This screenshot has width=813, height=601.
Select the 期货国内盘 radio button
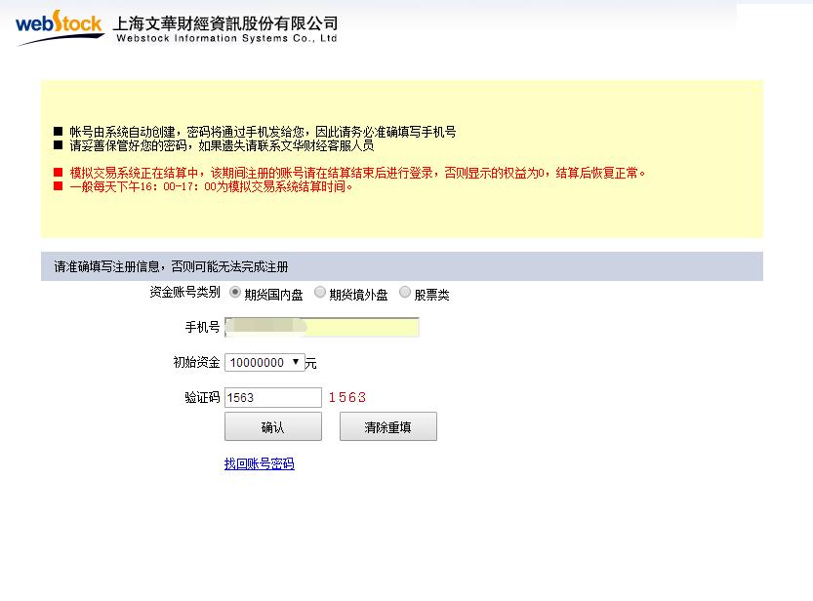coord(233,291)
